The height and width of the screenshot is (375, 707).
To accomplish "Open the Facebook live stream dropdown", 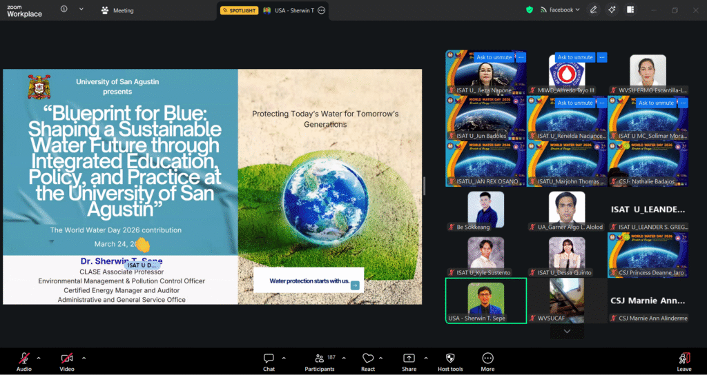I will (x=561, y=10).
